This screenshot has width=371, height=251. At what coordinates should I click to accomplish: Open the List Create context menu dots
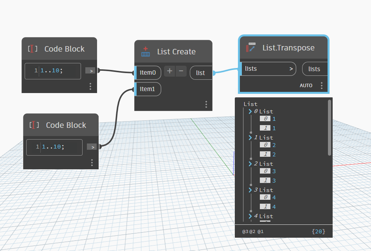point(206,104)
